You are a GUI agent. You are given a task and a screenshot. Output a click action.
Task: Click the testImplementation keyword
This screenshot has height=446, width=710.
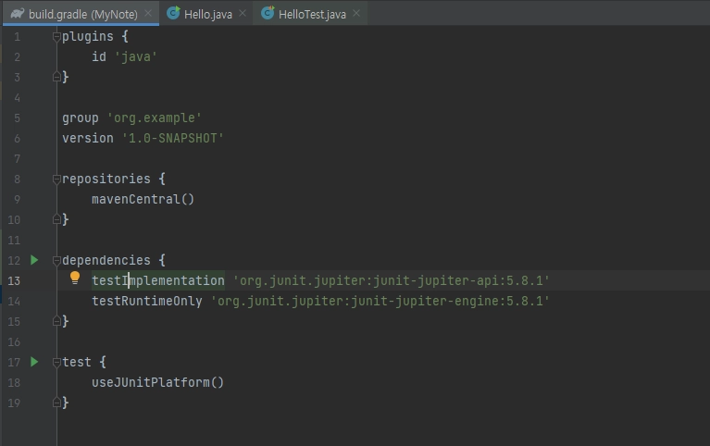158,280
